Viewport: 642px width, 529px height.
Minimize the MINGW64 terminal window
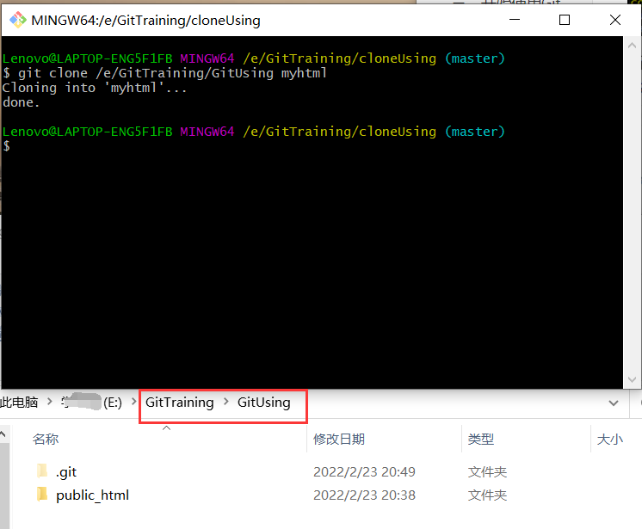coord(515,20)
